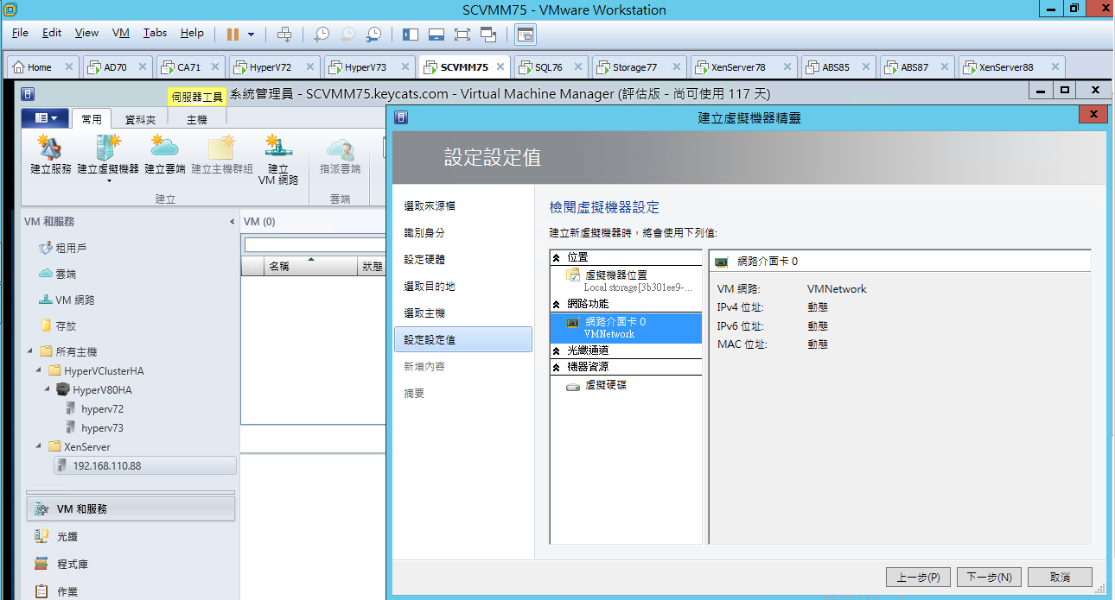Switch to the SQL76 VM tab
This screenshot has height=600, width=1115.
(x=549, y=66)
